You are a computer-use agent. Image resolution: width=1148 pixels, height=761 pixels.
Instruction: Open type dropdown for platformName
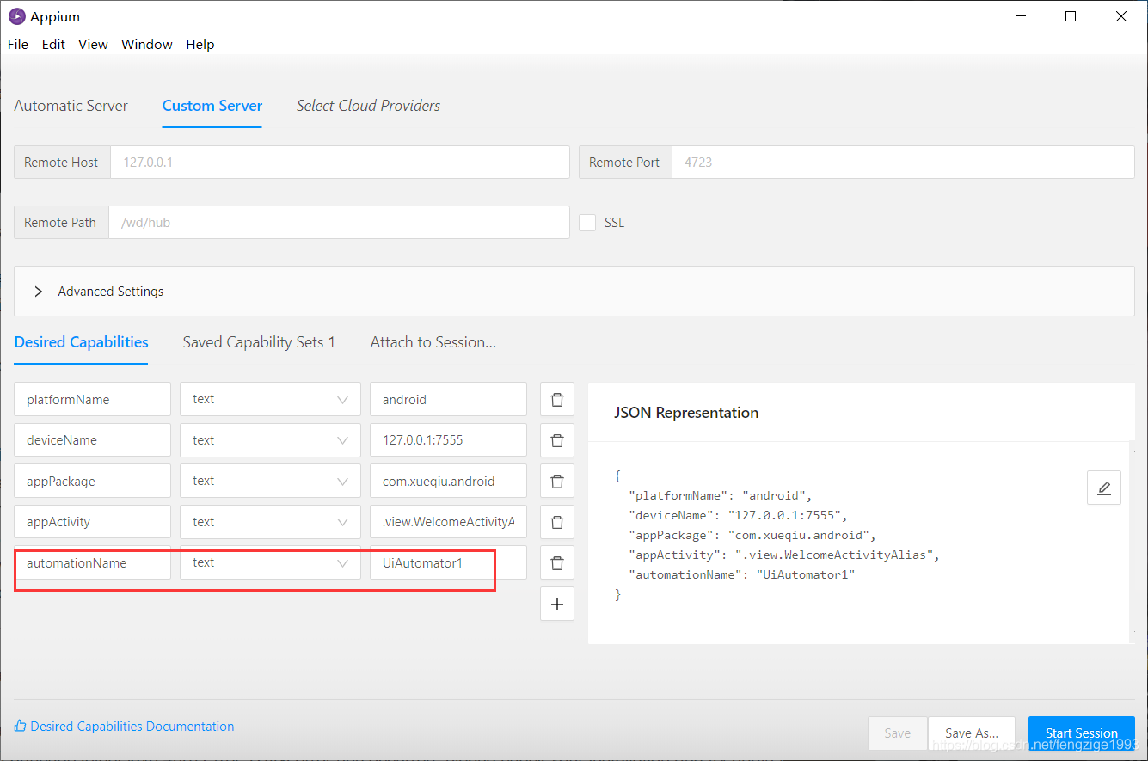coord(270,400)
